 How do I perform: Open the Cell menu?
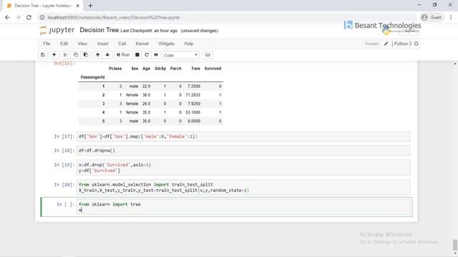[x=122, y=44]
